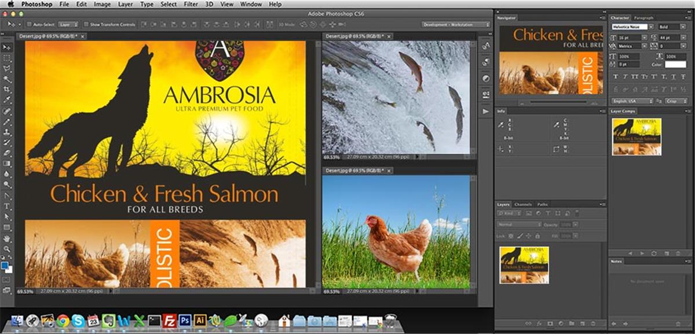Click the text Color swatch in Character panel
Viewport: 695px width, 334px height.
(x=675, y=65)
